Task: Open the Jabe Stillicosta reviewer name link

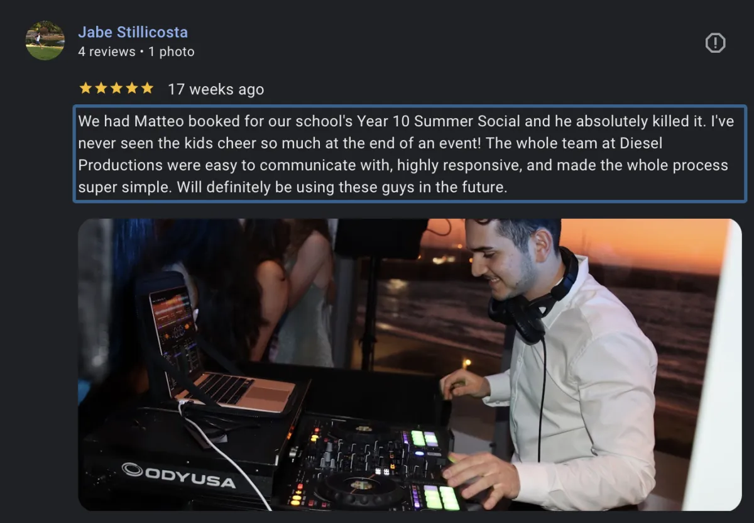Action: (133, 32)
